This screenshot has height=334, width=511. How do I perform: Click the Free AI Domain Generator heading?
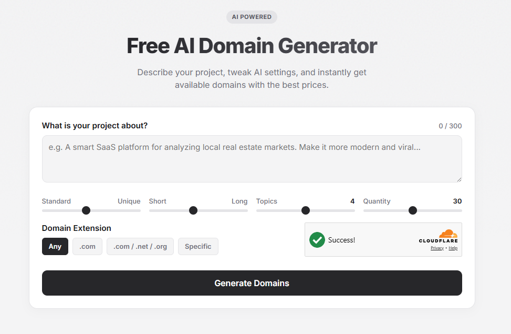click(252, 46)
